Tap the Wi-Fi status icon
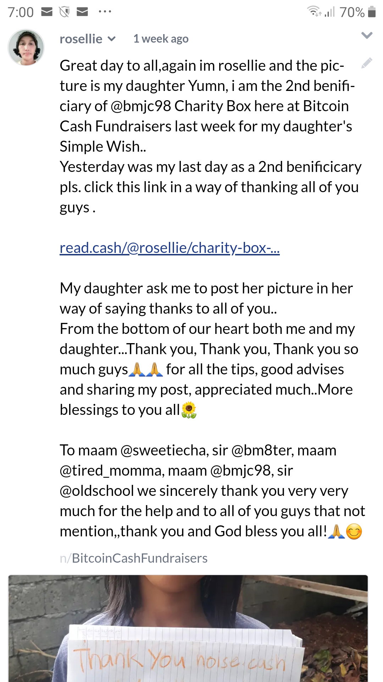 (314, 12)
